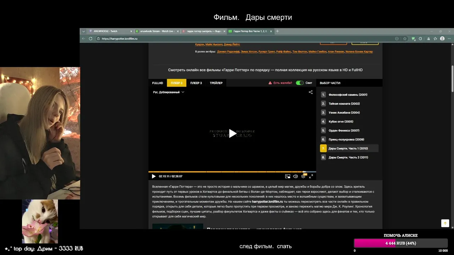
Task: Enter fullscreen with the expand arrows icon
Action: (x=311, y=176)
